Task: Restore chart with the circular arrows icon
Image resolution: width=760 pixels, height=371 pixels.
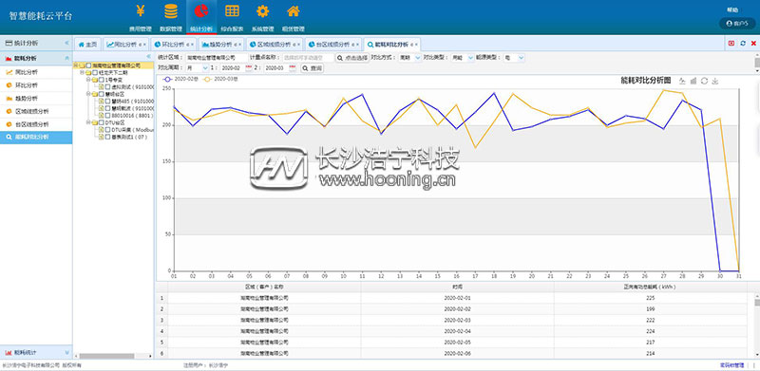Action: point(704,81)
